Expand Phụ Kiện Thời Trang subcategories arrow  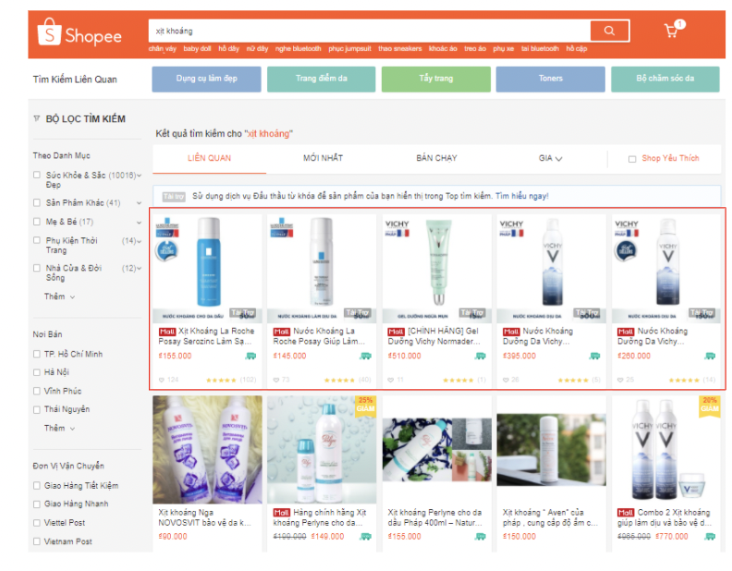(139, 241)
